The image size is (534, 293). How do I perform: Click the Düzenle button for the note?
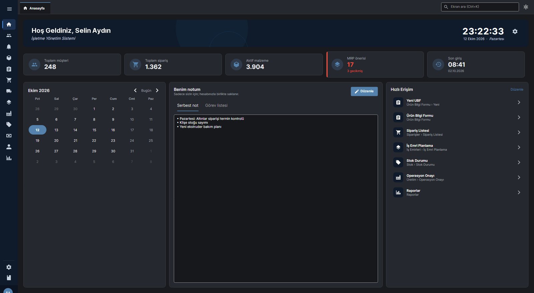click(x=364, y=91)
